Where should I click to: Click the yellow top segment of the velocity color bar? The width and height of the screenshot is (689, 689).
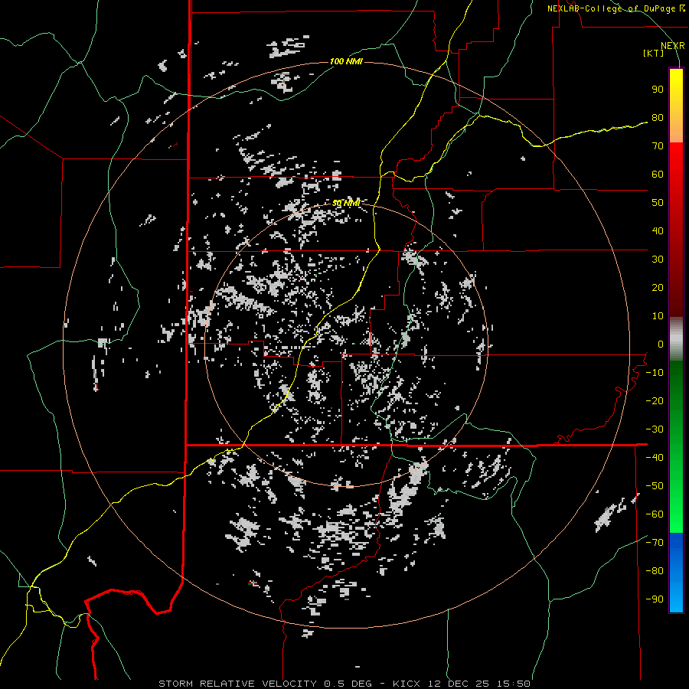pyautogui.click(x=676, y=106)
